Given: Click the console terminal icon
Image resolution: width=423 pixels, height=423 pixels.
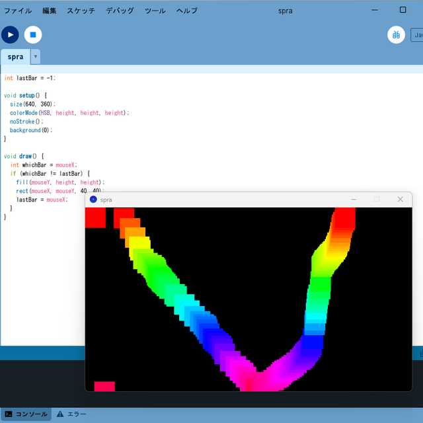Looking at the screenshot, I should (x=9, y=414).
